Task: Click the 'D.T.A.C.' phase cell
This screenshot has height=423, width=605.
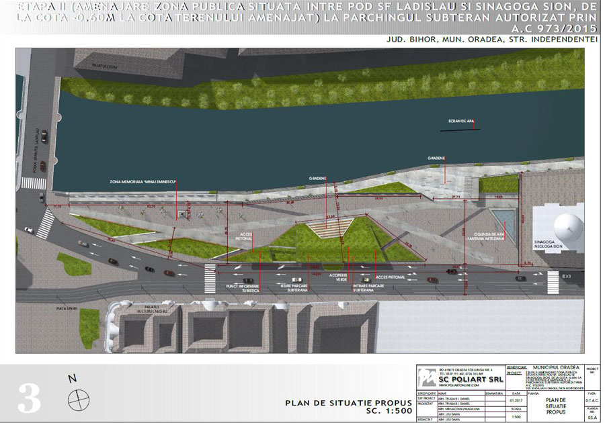Action: [x=593, y=400]
